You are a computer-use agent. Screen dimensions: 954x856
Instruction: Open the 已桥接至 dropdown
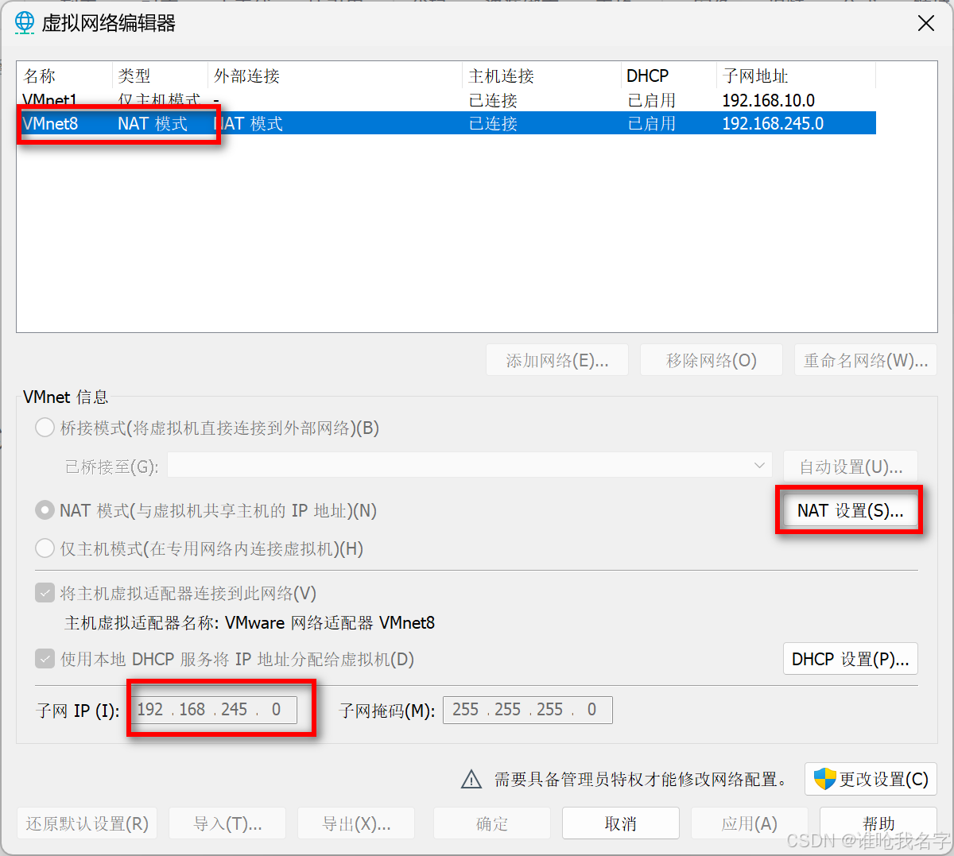click(x=469, y=466)
